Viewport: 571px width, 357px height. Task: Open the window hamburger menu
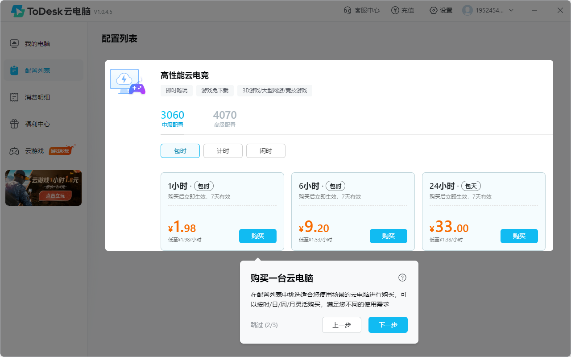point(535,10)
